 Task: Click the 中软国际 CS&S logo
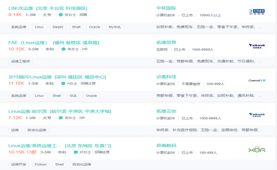[x=257, y=12]
